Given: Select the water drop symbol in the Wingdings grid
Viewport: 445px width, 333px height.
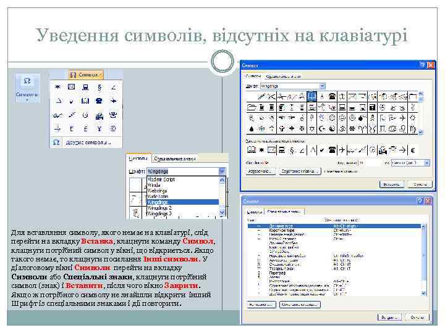Looking at the screenshot, I should tap(251, 129).
